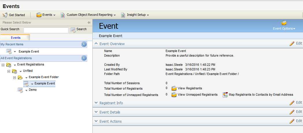Screen dimensions: 303x133
Task: Open dropdown arrow beside Unfiled
Action: [x=21, y=71]
